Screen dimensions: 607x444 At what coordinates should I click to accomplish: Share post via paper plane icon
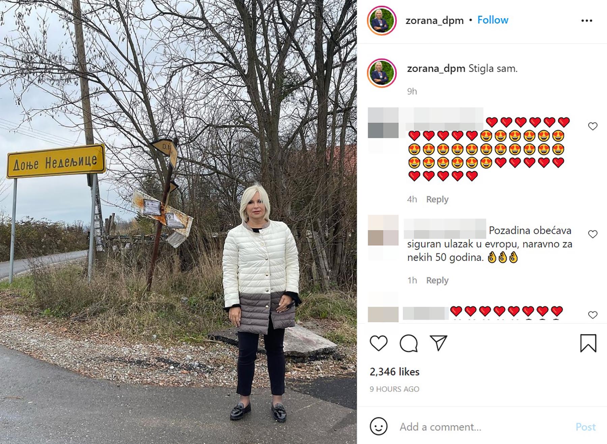(x=438, y=343)
